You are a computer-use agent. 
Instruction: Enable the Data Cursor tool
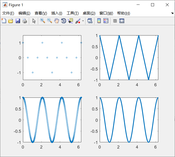(71, 21)
